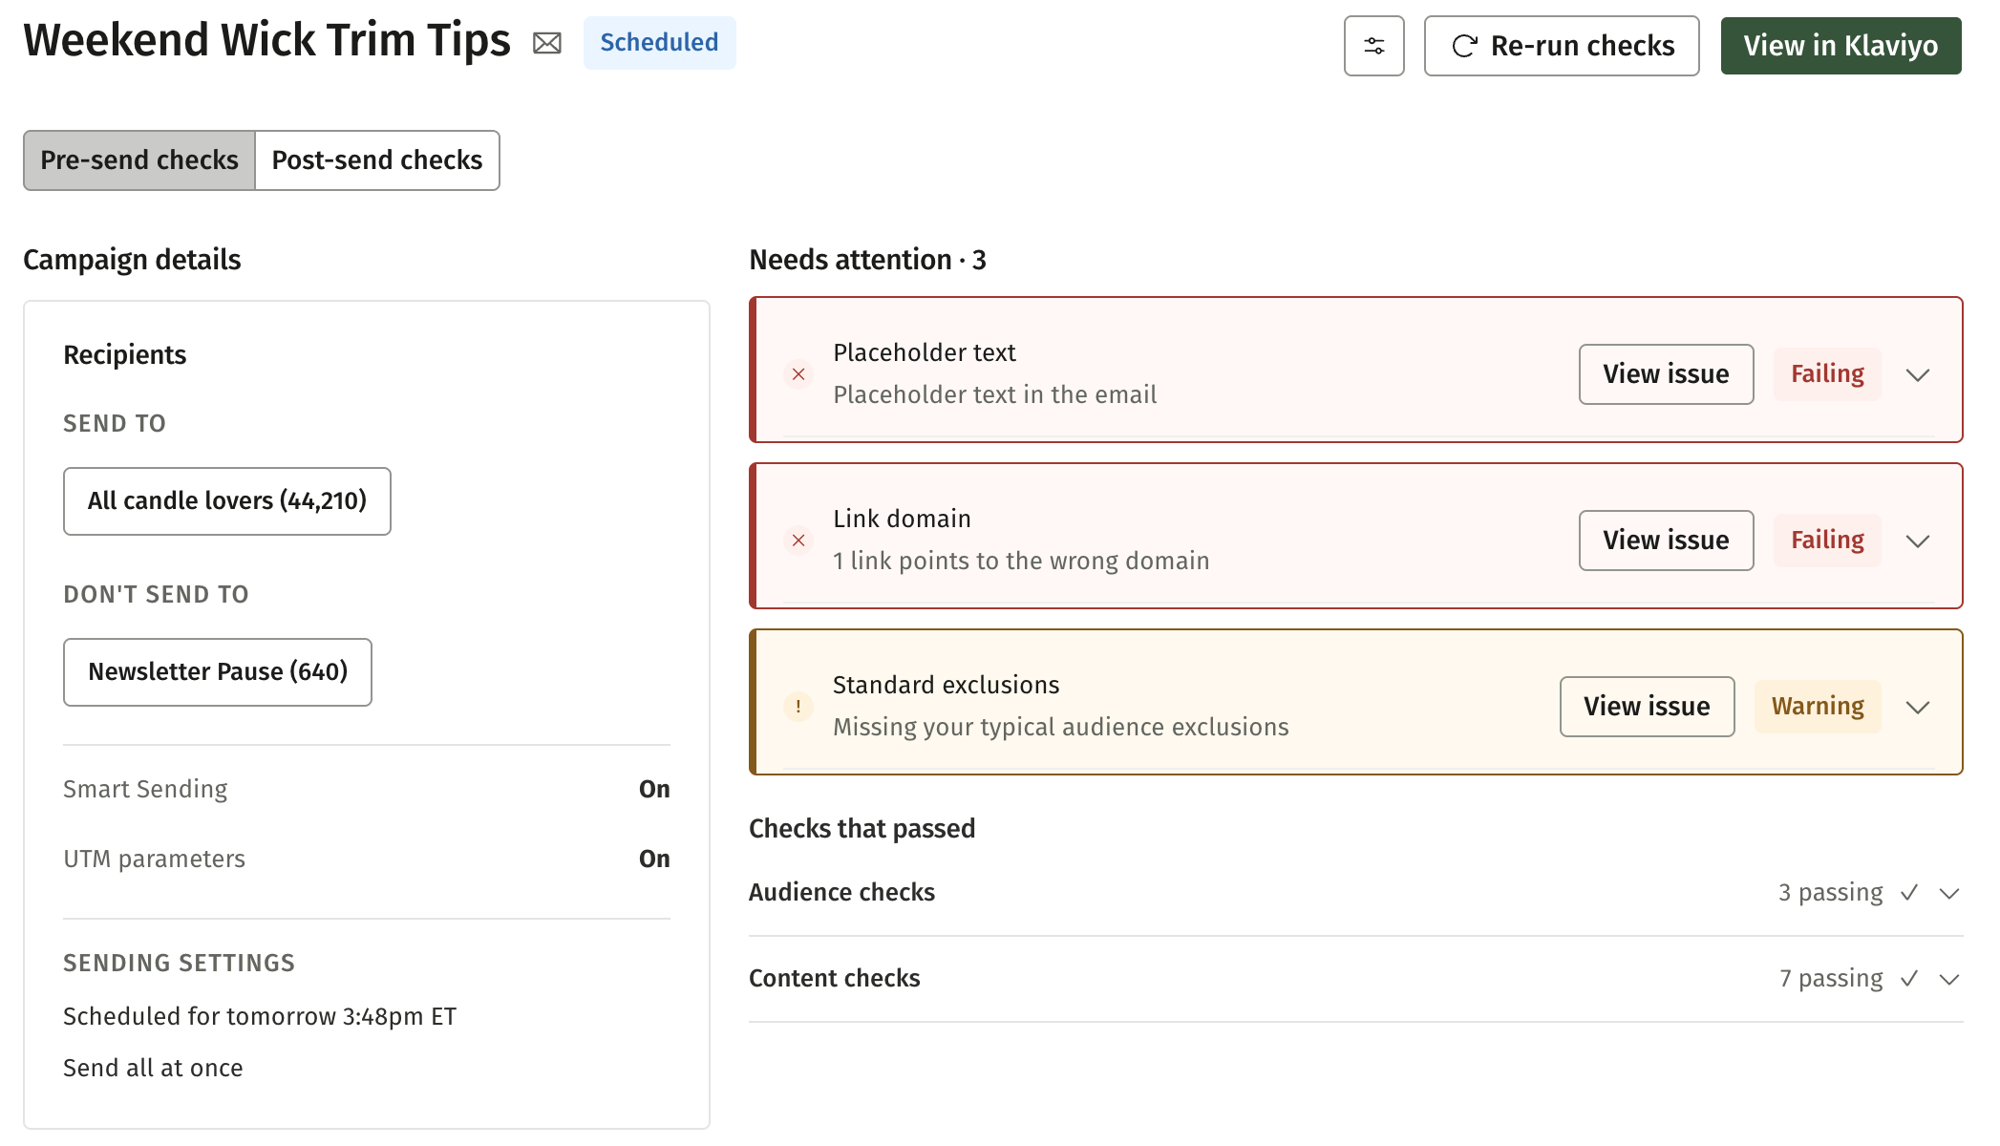The width and height of the screenshot is (2000, 1146).
Task: Click '1 link points to the wrong domain'
Action: tap(1021, 562)
